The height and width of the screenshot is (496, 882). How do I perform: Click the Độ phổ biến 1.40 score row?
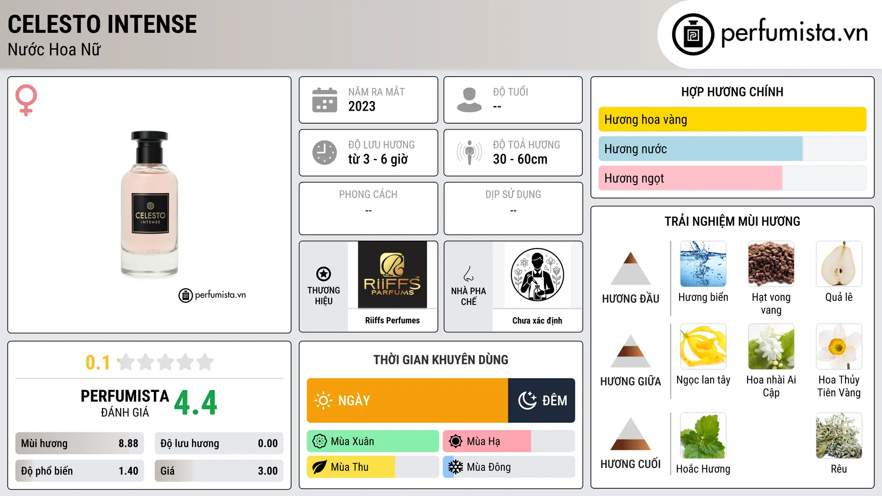click(80, 471)
